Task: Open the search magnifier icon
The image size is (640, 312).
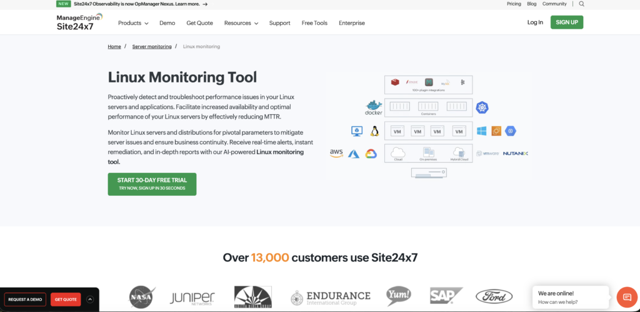Action: [582, 4]
